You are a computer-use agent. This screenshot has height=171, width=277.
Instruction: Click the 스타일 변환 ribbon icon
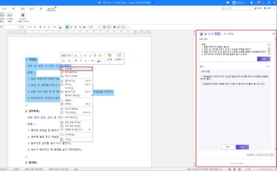coord(10,17)
